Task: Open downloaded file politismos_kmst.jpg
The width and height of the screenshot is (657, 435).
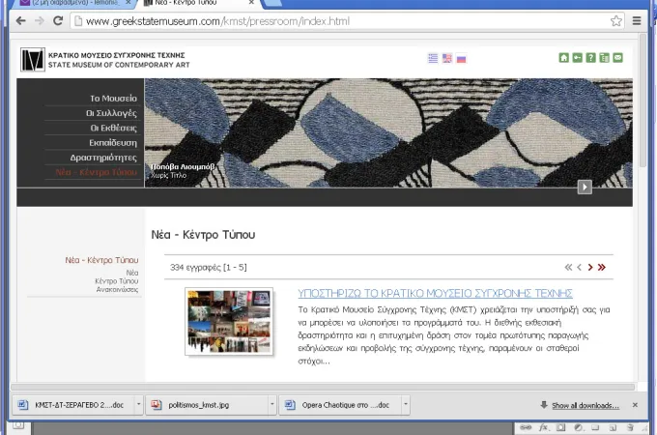Action: pyautogui.click(x=207, y=405)
